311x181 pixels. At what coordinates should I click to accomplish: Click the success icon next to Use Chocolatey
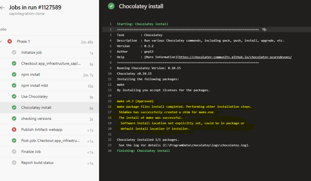14,96
